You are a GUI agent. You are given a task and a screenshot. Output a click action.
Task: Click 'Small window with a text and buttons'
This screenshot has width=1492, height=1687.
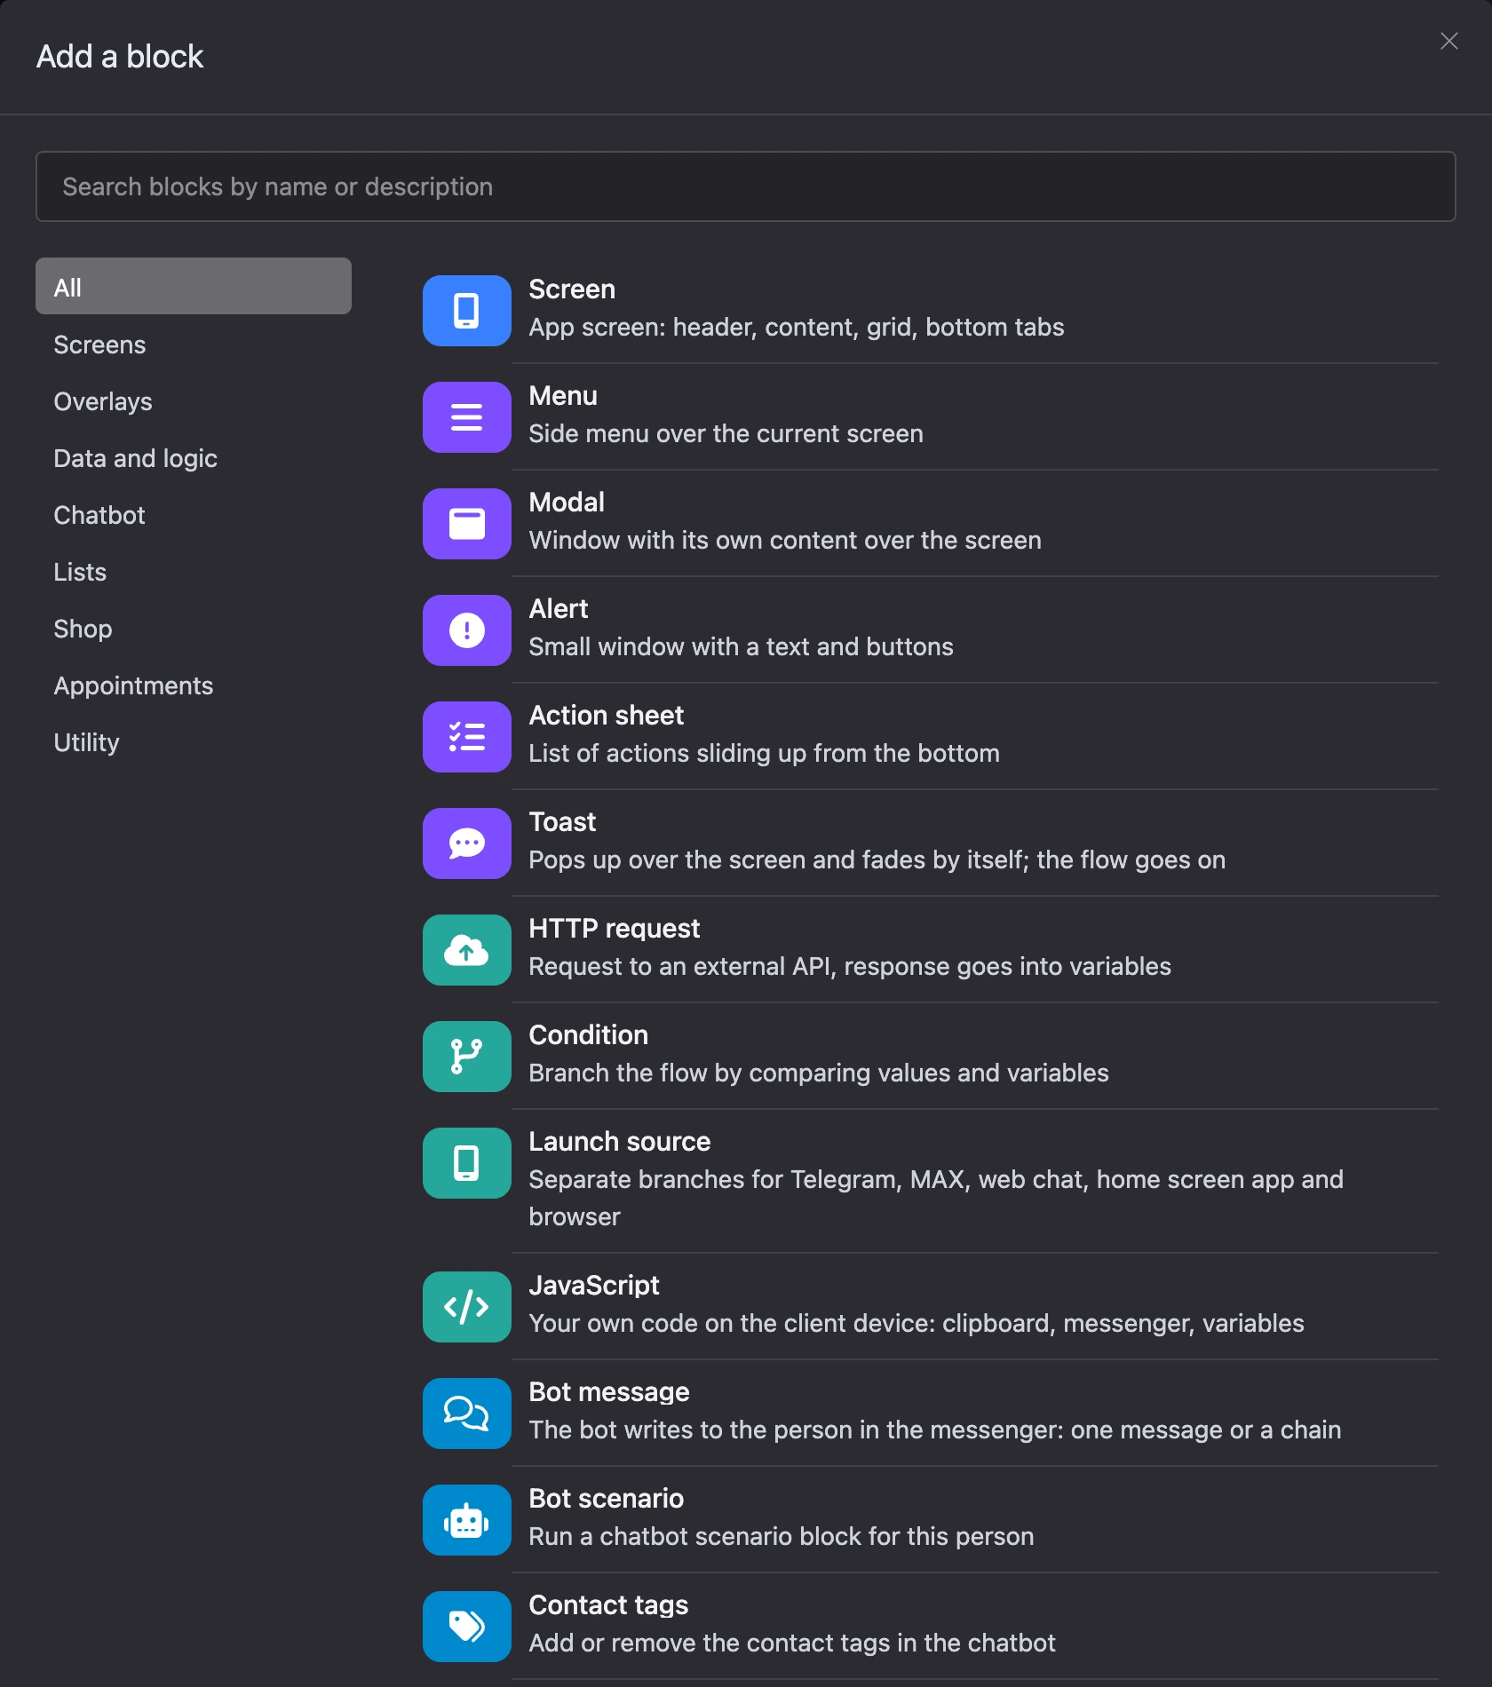click(741, 647)
